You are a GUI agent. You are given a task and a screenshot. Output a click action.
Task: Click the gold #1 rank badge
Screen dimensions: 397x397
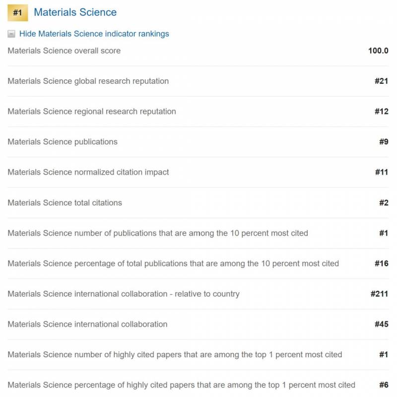coord(17,13)
